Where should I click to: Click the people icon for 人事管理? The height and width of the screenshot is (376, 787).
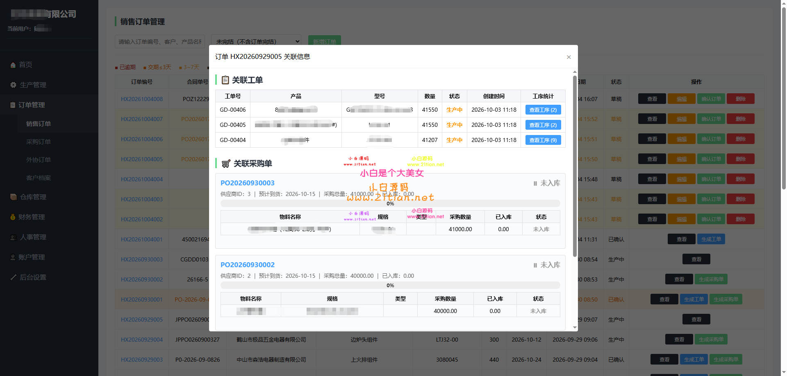coord(14,237)
